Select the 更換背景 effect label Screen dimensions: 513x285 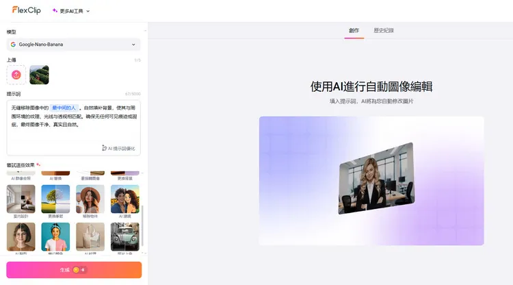pos(125,179)
